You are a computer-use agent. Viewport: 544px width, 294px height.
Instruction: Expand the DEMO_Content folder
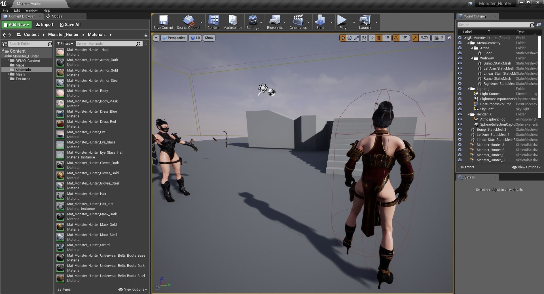click(x=9, y=61)
